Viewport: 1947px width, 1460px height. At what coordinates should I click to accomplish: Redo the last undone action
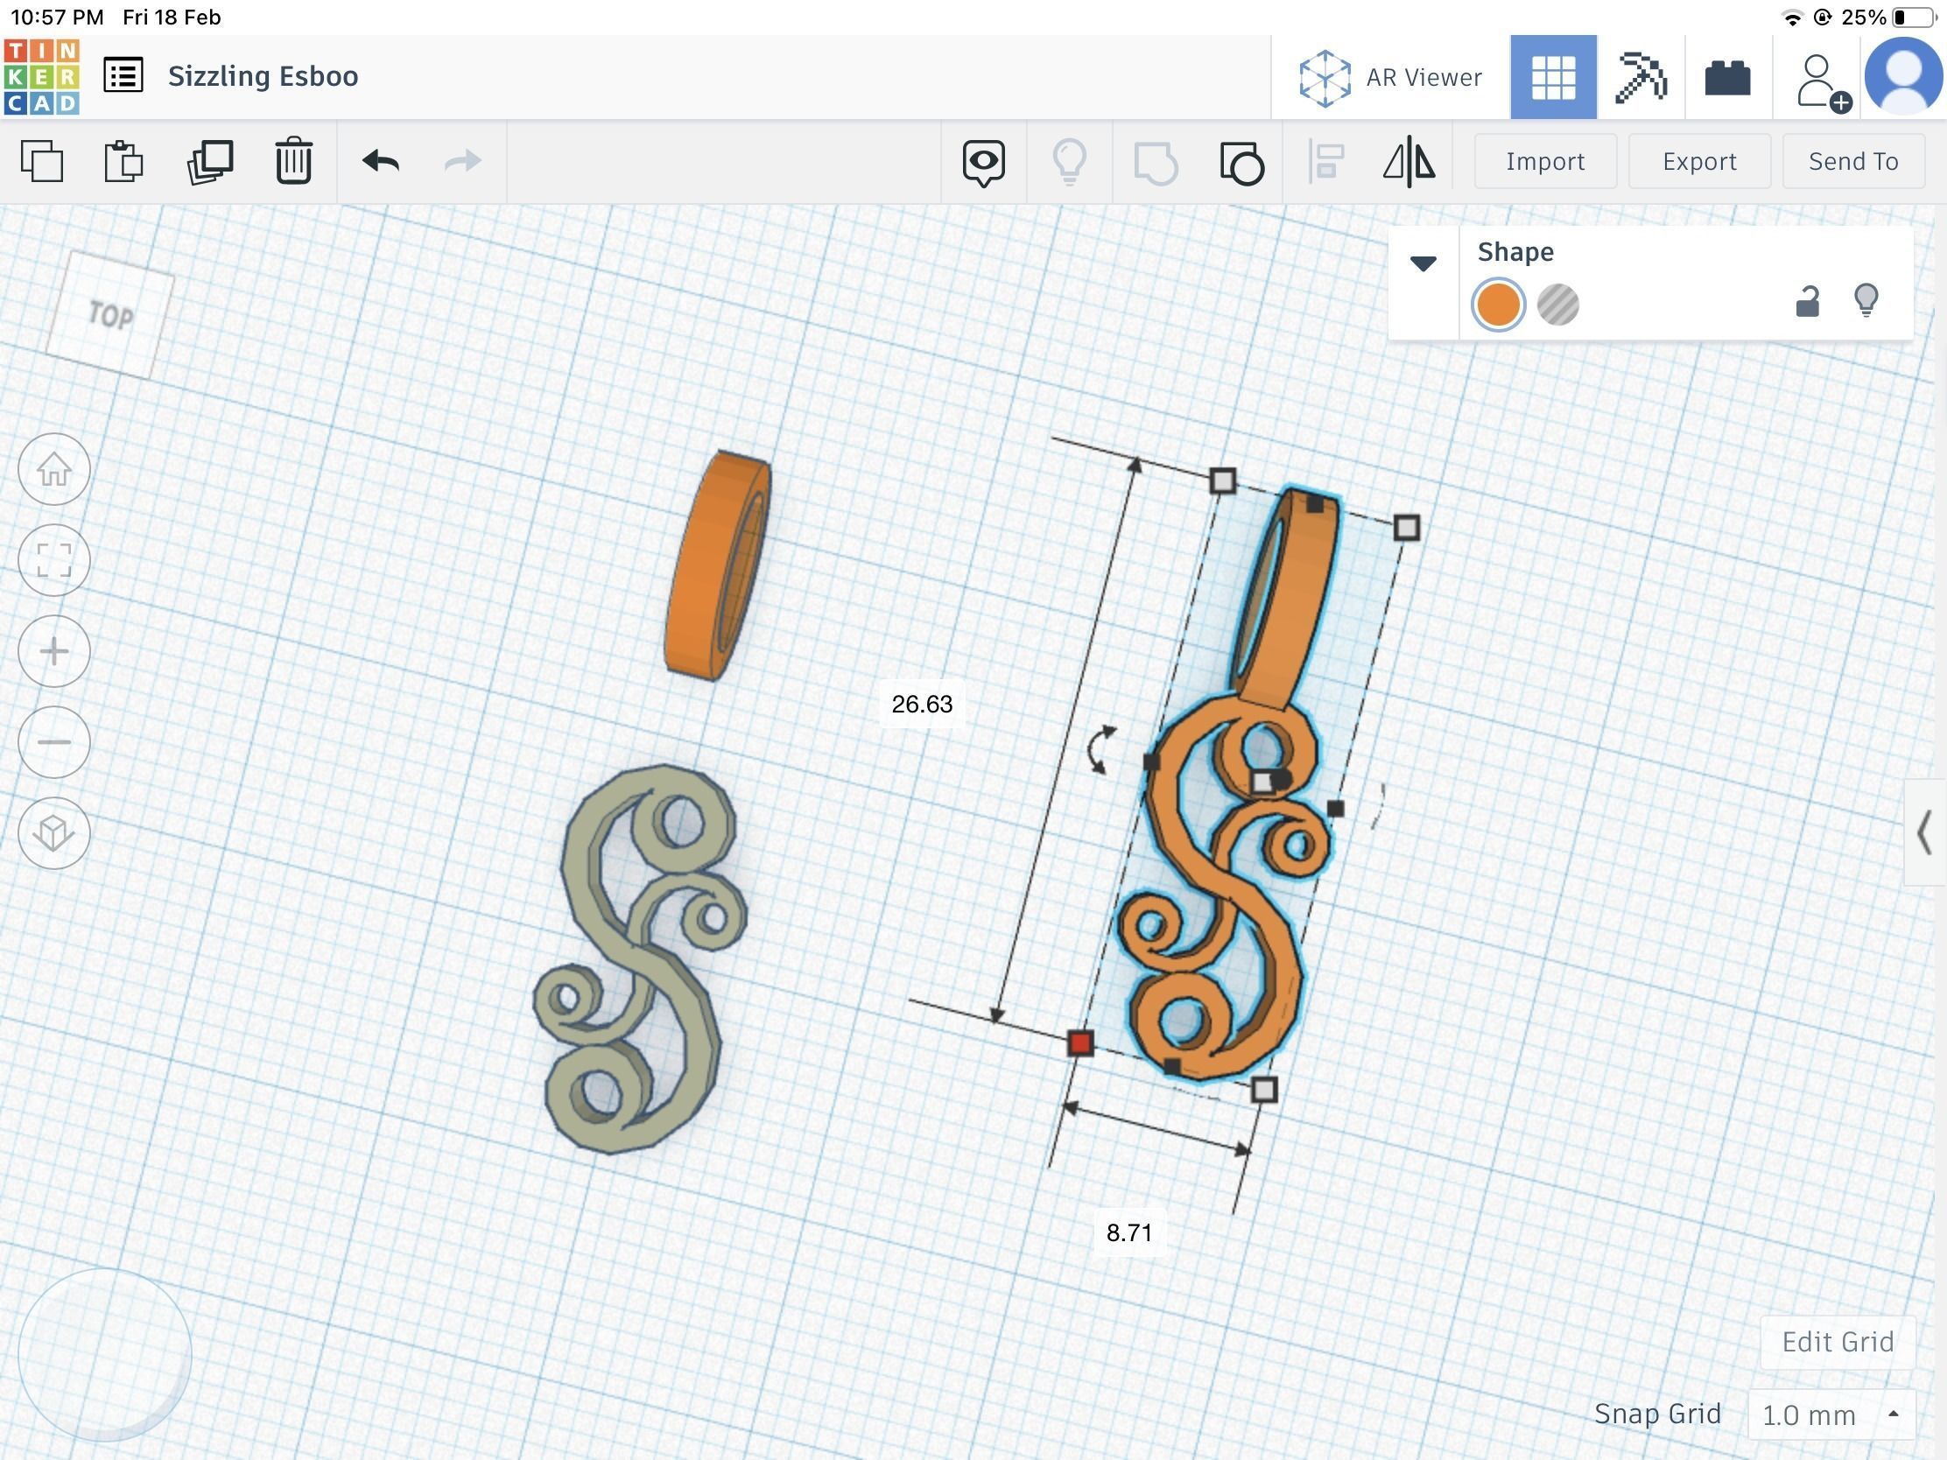pyautogui.click(x=462, y=161)
